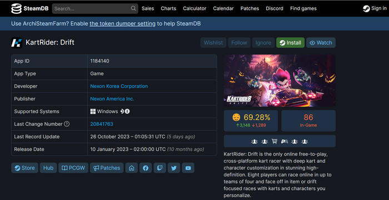Open the homepage link icon button
The height and width of the screenshot is (200, 389).
point(132,168)
